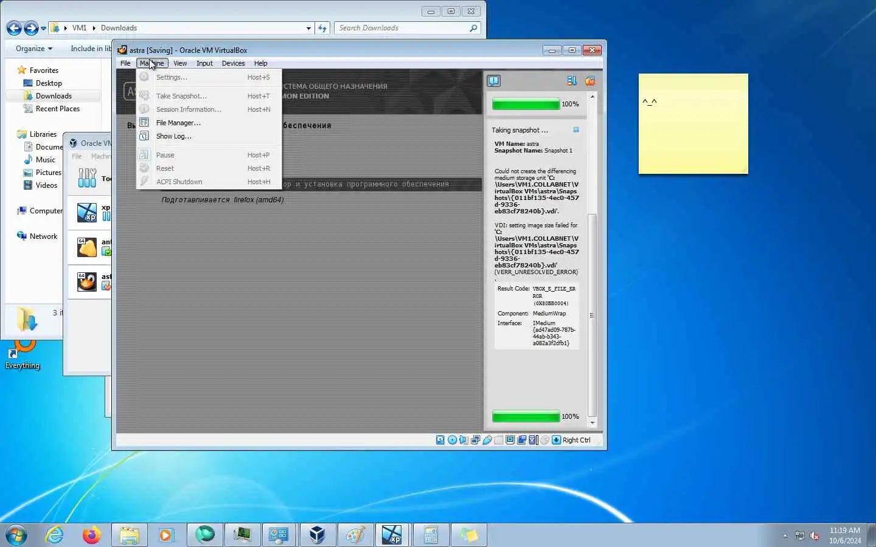Select ACPI Shutdown menu entry
The width and height of the screenshot is (876, 547).
point(209,182)
